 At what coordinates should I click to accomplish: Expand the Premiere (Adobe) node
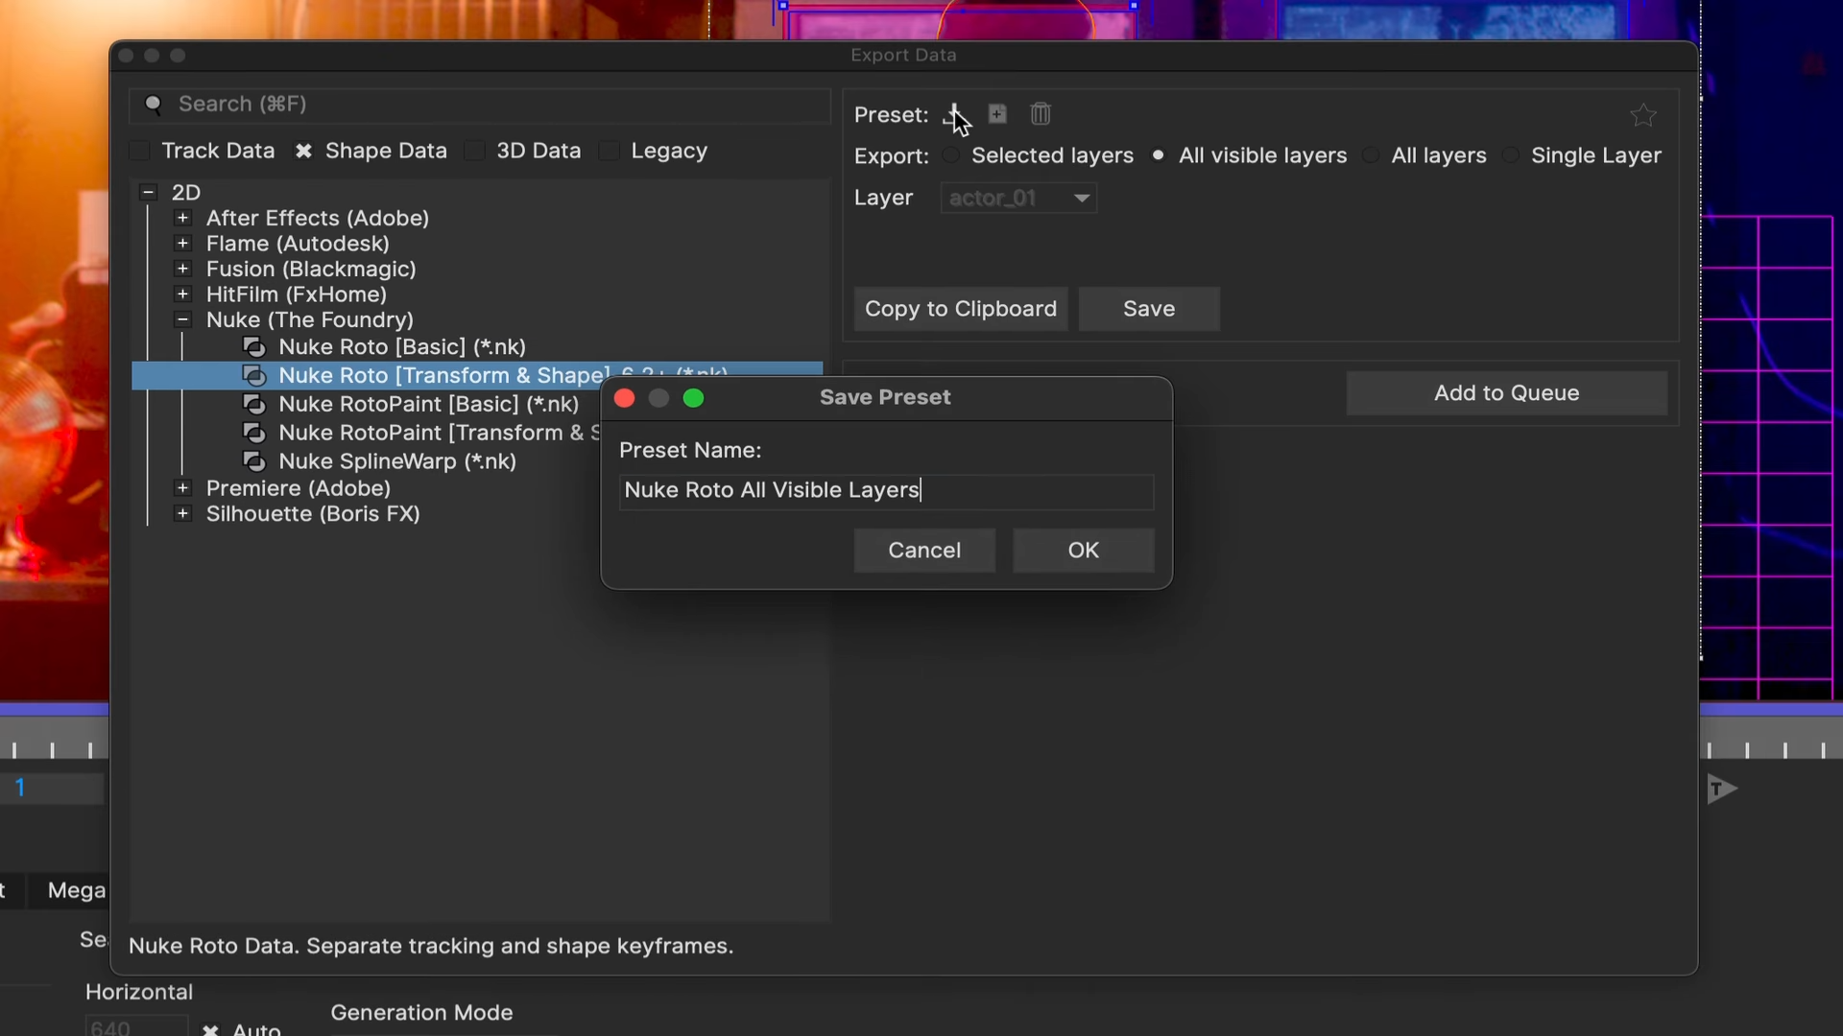pos(182,487)
